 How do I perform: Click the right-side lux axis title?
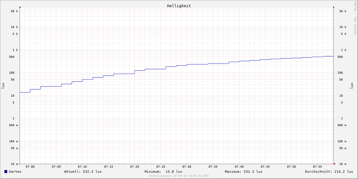click(x=352, y=86)
